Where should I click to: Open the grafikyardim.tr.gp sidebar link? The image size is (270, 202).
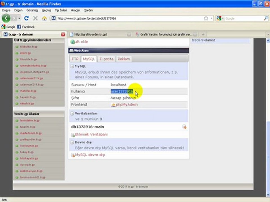31,140
